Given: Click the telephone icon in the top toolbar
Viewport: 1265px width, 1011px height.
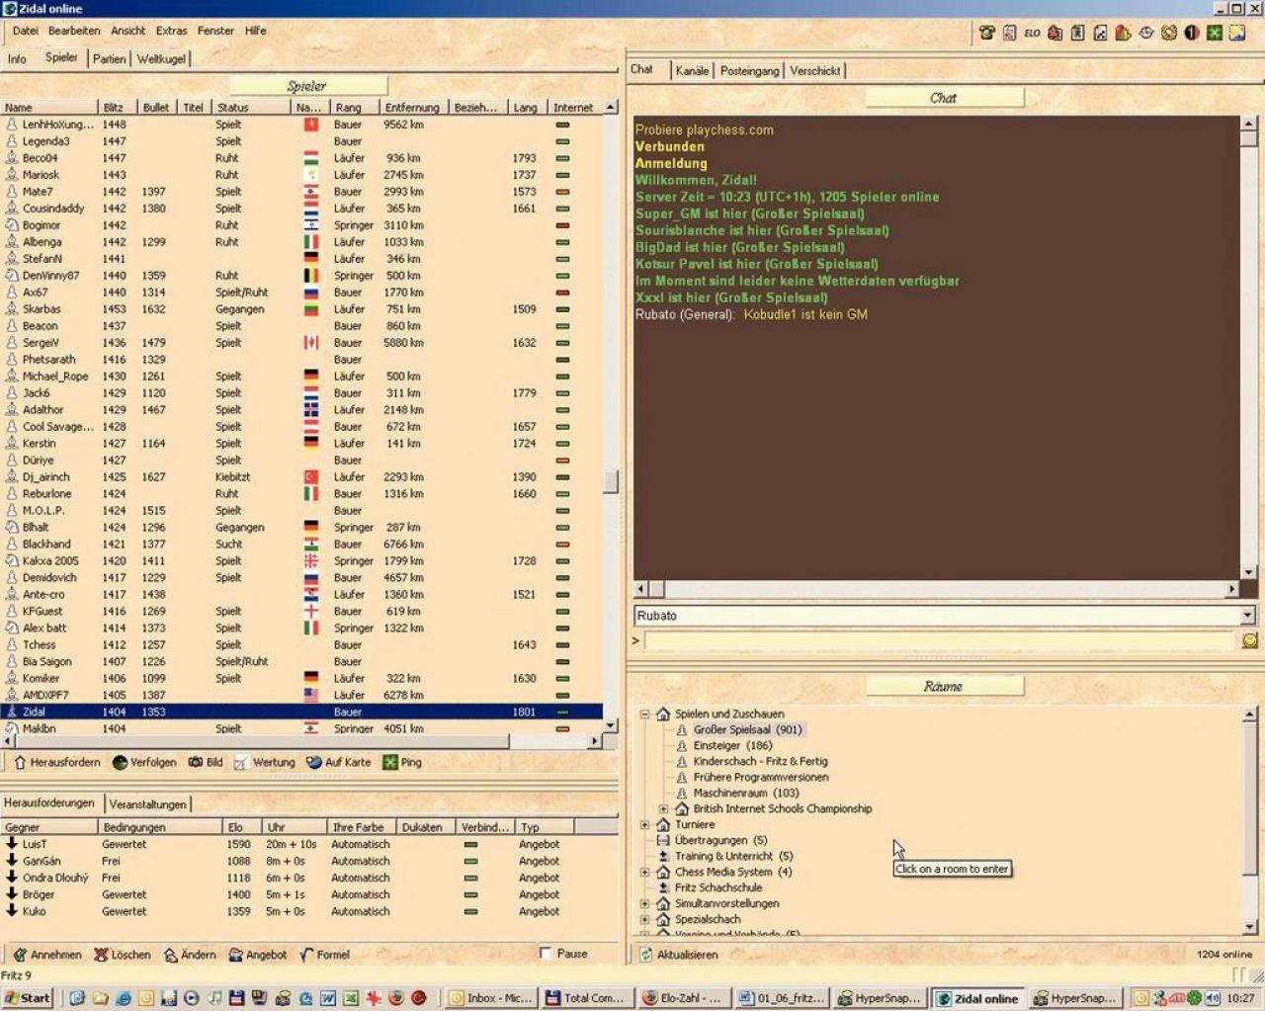Looking at the screenshot, I should click(x=986, y=33).
